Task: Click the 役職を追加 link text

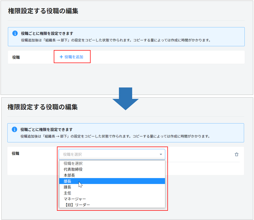Action: (74, 57)
